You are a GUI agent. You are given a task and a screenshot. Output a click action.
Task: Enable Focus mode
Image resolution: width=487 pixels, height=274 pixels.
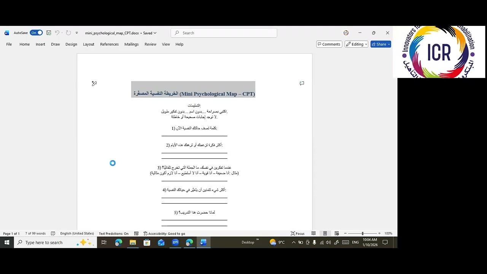(x=298, y=233)
